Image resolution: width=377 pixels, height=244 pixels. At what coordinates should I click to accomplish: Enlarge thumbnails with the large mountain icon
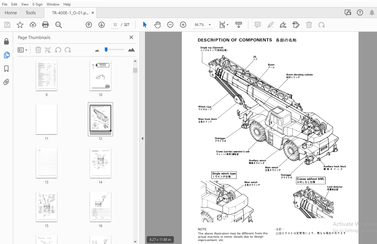131,50
